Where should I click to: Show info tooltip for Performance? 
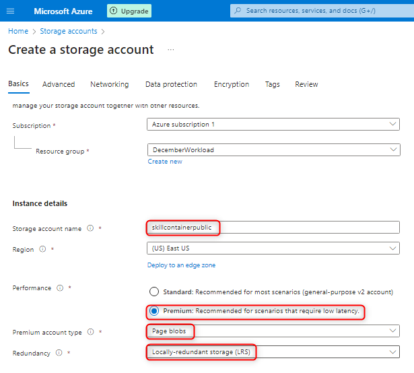click(x=60, y=288)
